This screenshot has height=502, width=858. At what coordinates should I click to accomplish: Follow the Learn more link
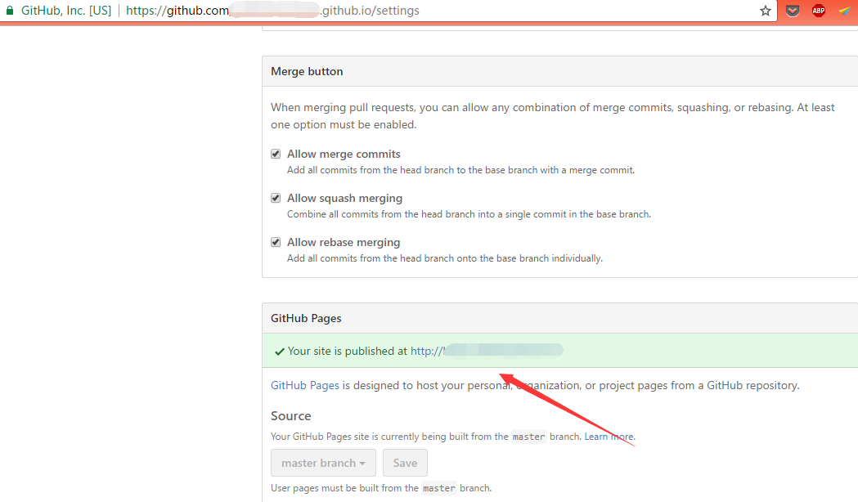(x=609, y=437)
